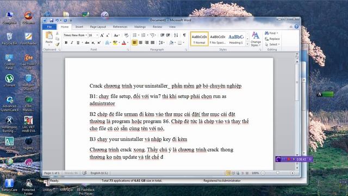The height and width of the screenshot is (196, 348).
Task: Apply the Heading 1 style
Action: 236,39
